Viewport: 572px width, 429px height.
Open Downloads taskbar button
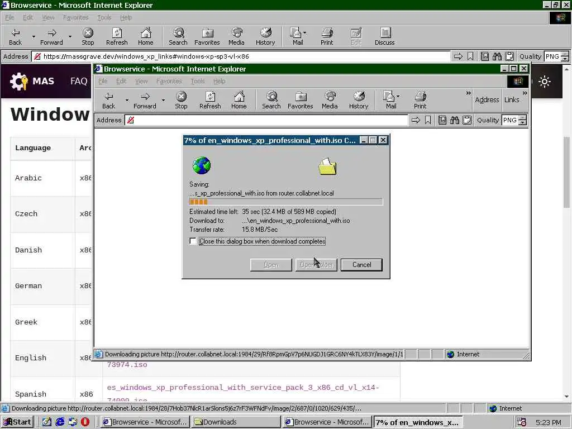(236, 422)
